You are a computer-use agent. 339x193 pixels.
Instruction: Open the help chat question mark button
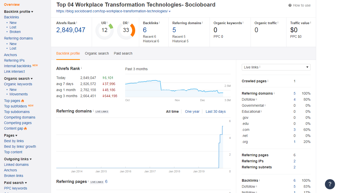point(330,184)
